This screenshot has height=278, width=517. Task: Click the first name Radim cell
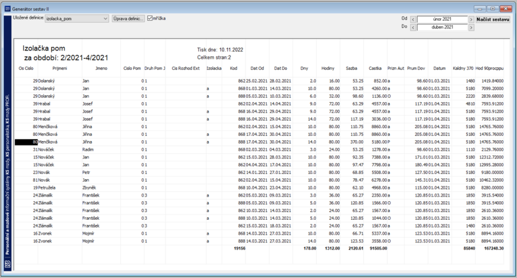(x=88, y=150)
